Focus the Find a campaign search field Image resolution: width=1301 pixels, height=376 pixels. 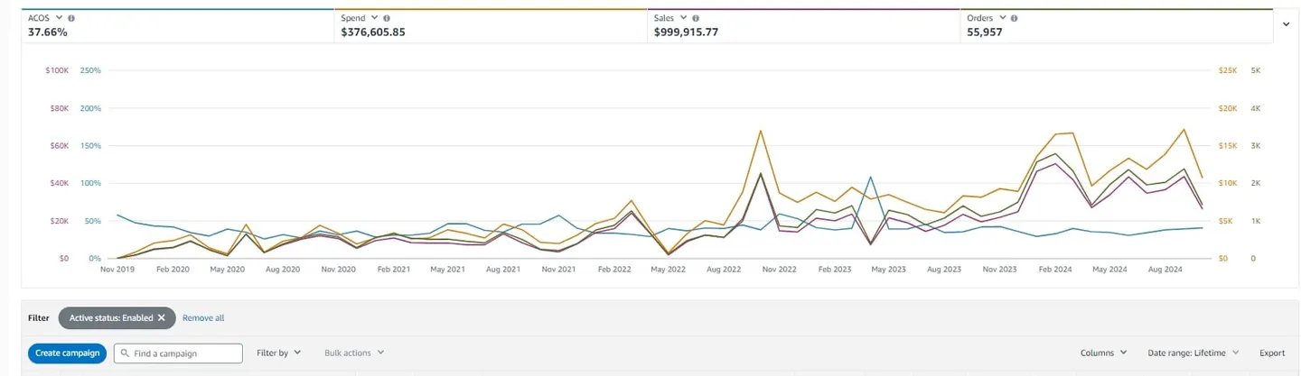click(178, 353)
